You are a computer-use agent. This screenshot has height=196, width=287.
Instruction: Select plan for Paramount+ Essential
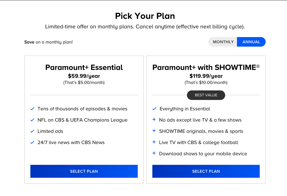[84, 171]
